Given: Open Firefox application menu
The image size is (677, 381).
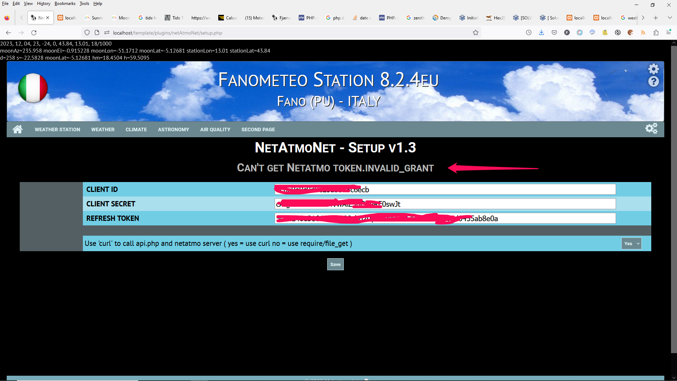Looking at the screenshot, I should 669,33.
